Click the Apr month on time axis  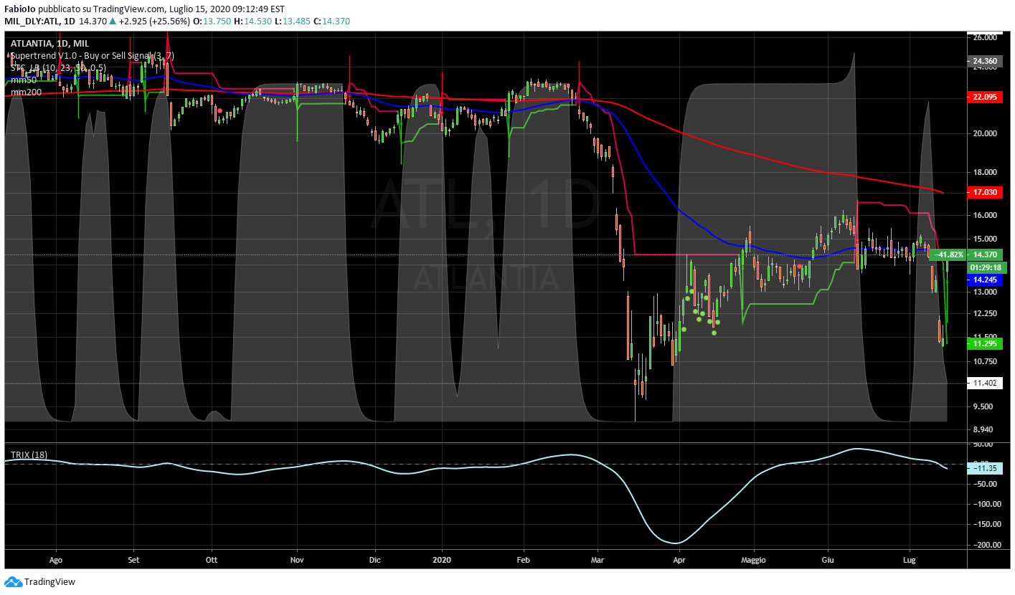(x=678, y=560)
